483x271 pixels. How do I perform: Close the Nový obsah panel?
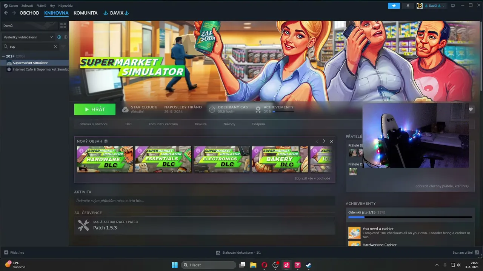tap(331, 141)
